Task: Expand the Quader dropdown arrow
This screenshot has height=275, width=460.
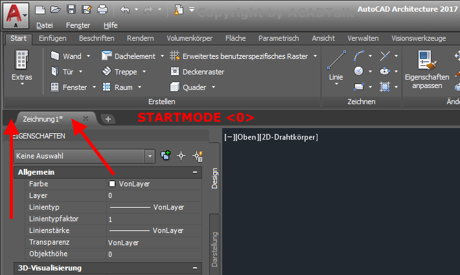Action: [213, 87]
